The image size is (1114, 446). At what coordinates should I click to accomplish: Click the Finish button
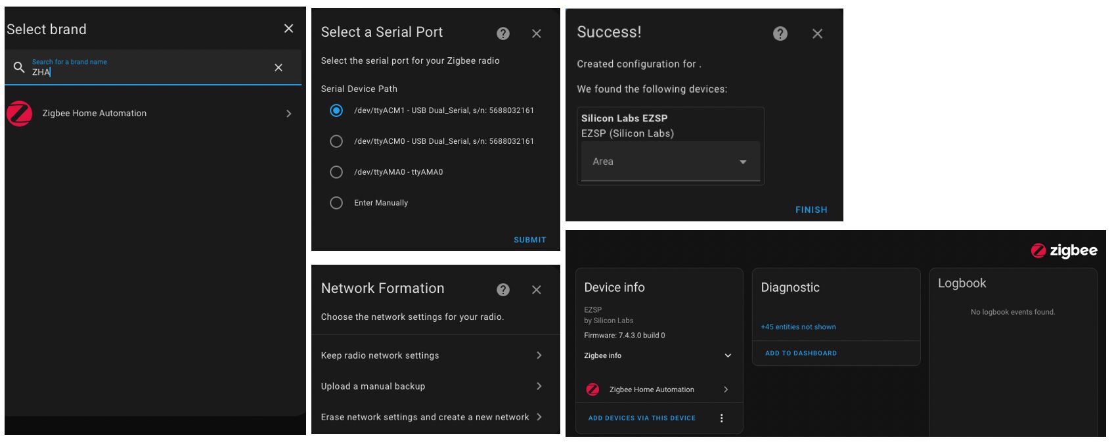click(811, 210)
